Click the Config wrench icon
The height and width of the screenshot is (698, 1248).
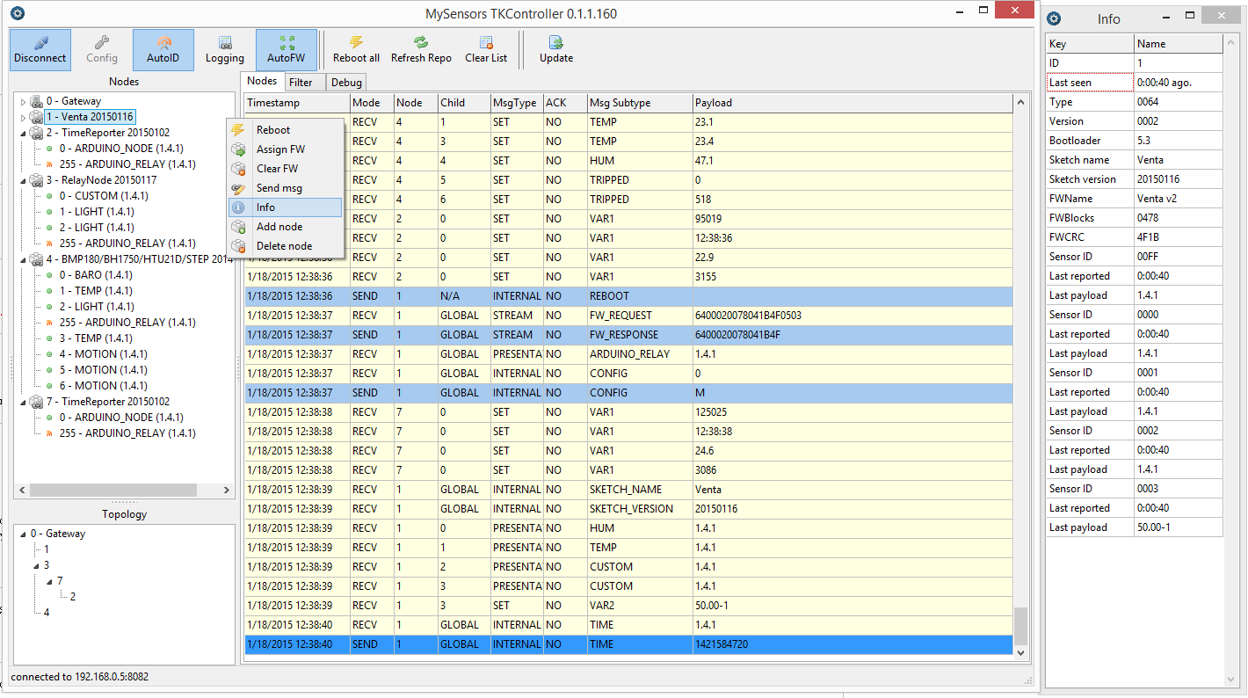pyautogui.click(x=102, y=42)
